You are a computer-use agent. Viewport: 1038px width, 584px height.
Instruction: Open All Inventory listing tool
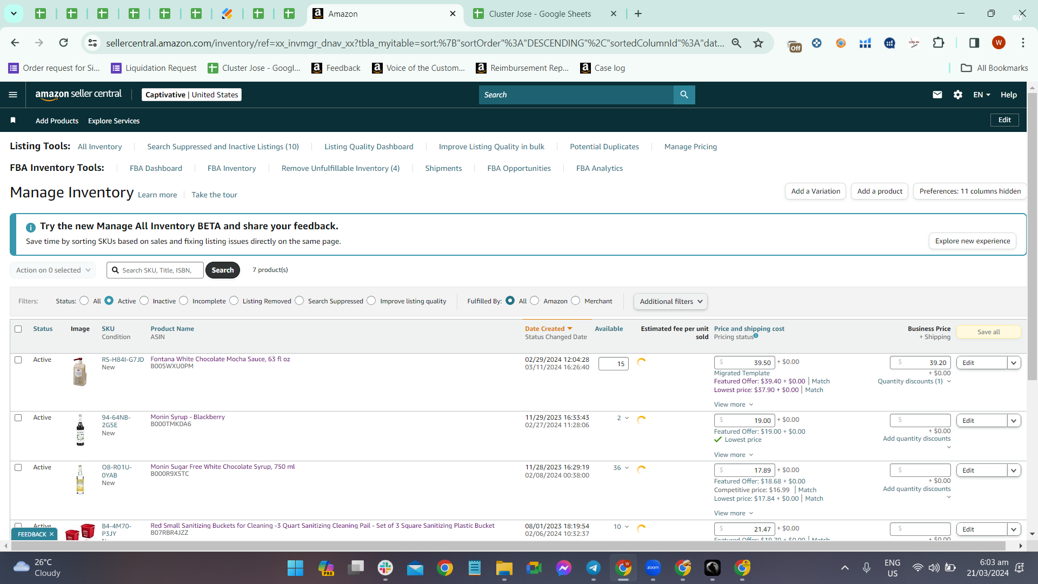[x=100, y=147]
